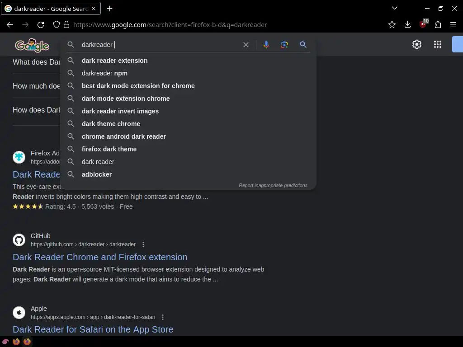Clear the search box text
This screenshot has width=463, height=347.
pyautogui.click(x=246, y=45)
